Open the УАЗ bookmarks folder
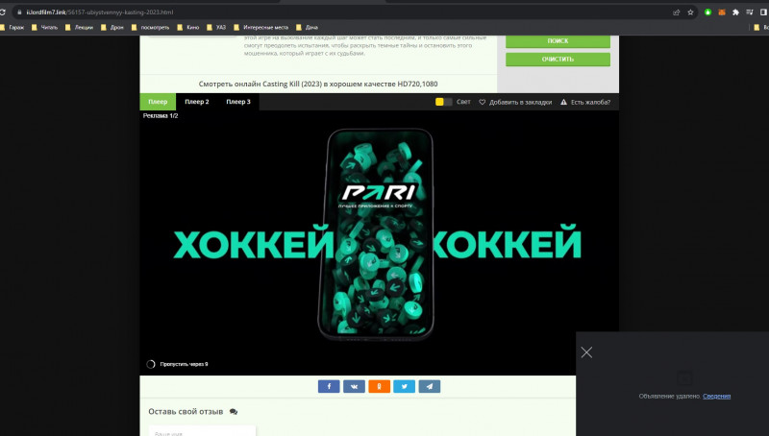Image resolution: width=769 pixels, height=436 pixels. coord(216,28)
